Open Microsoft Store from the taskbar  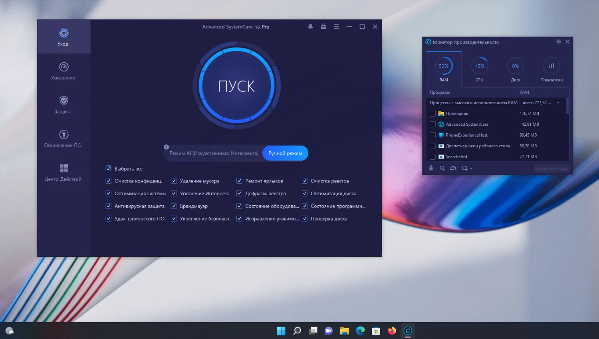pyautogui.click(x=376, y=331)
